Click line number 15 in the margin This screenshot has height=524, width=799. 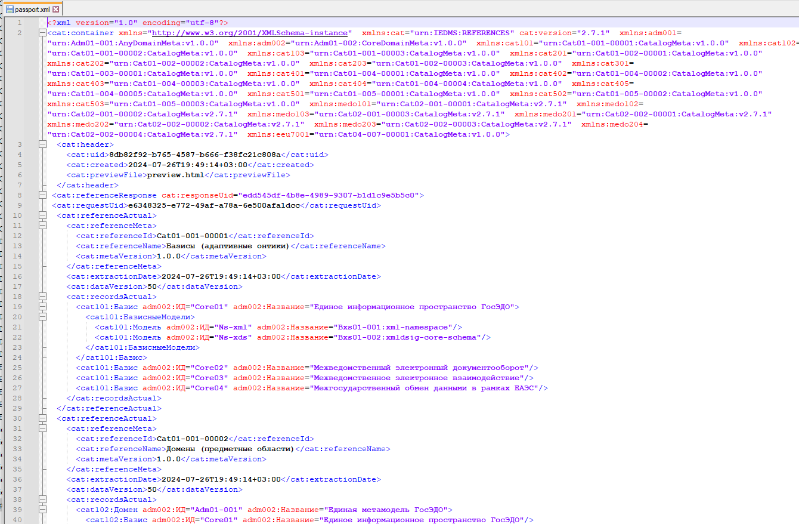point(18,266)
